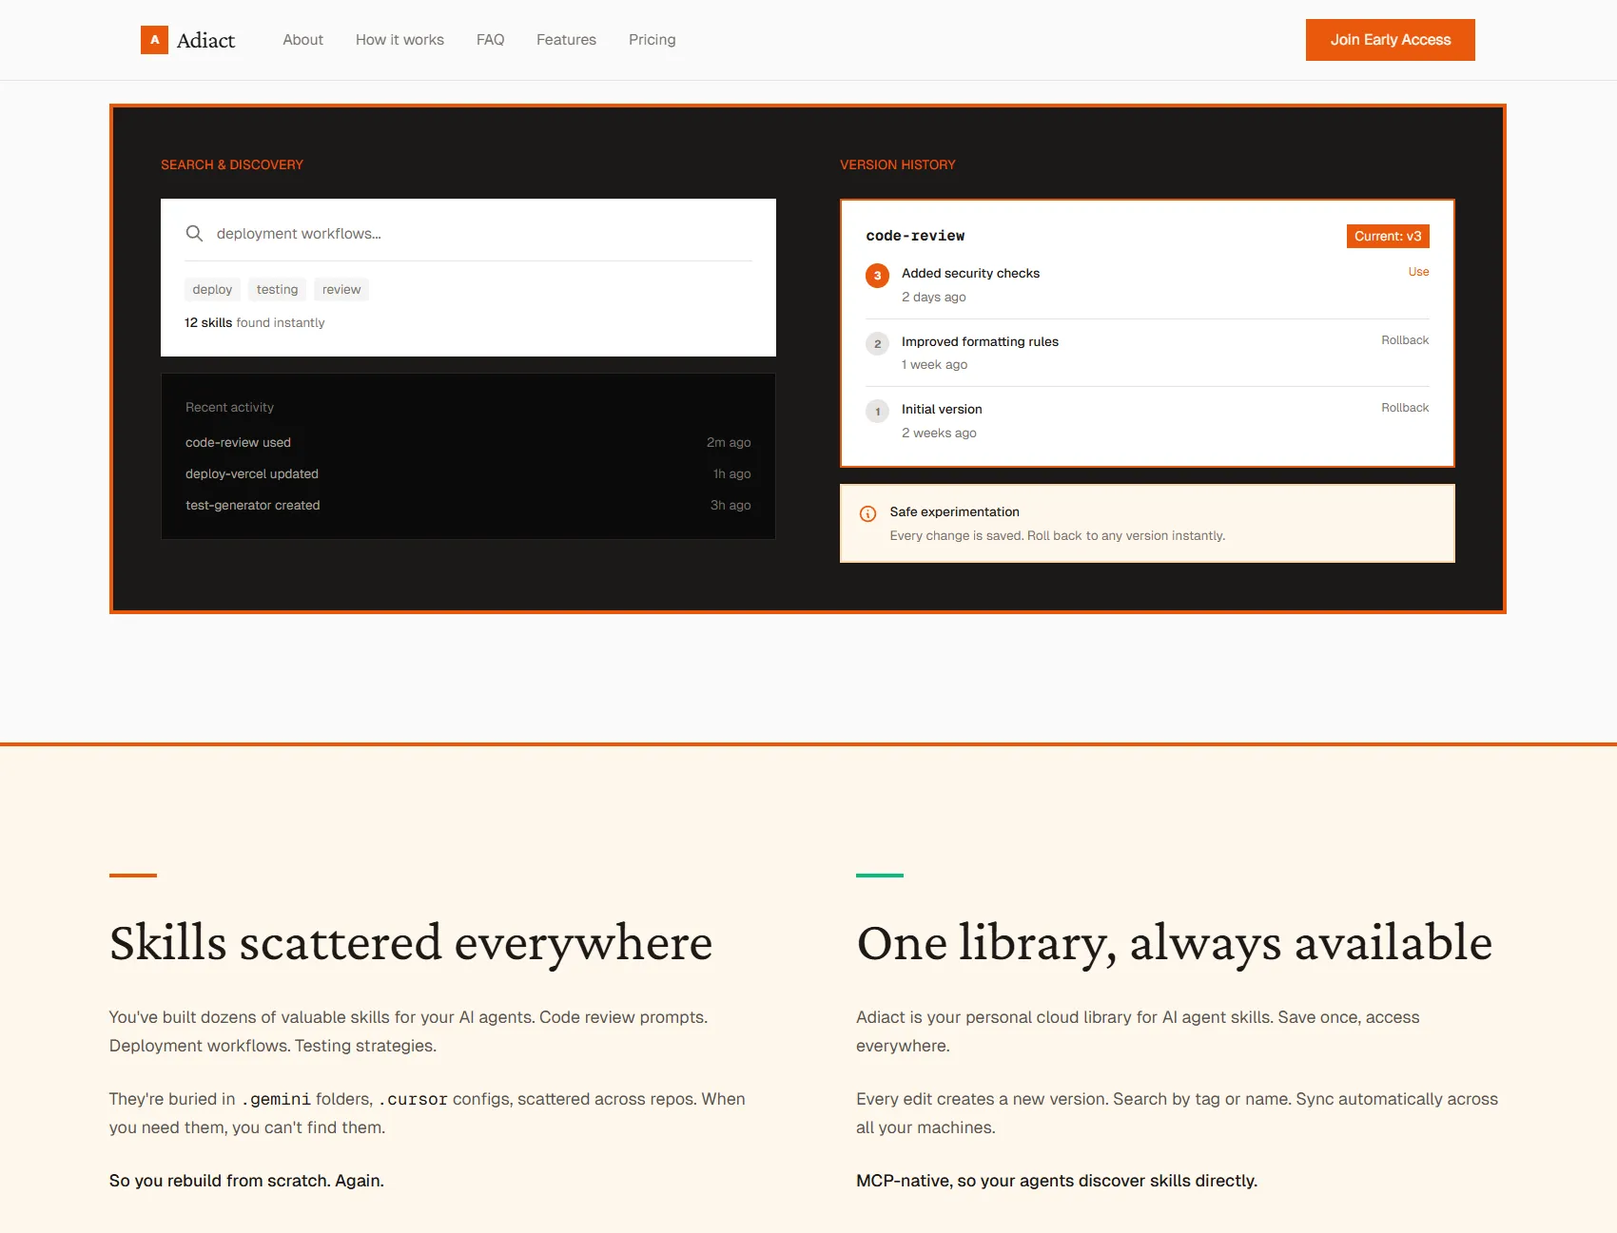Screen dimensions: 1617x1233
Task: Select the testing tag
Action: pos(277,289)
